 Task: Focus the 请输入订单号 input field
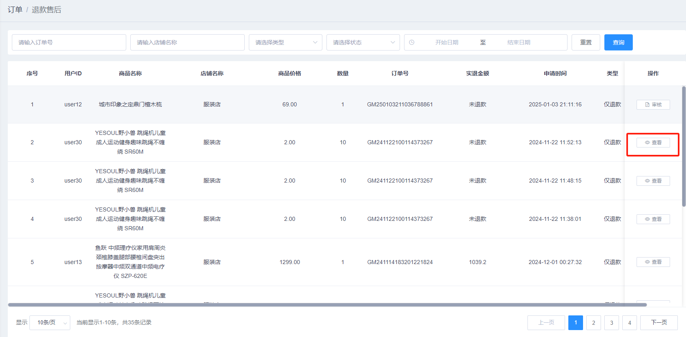pyautogui.click(x=69, y=42)
